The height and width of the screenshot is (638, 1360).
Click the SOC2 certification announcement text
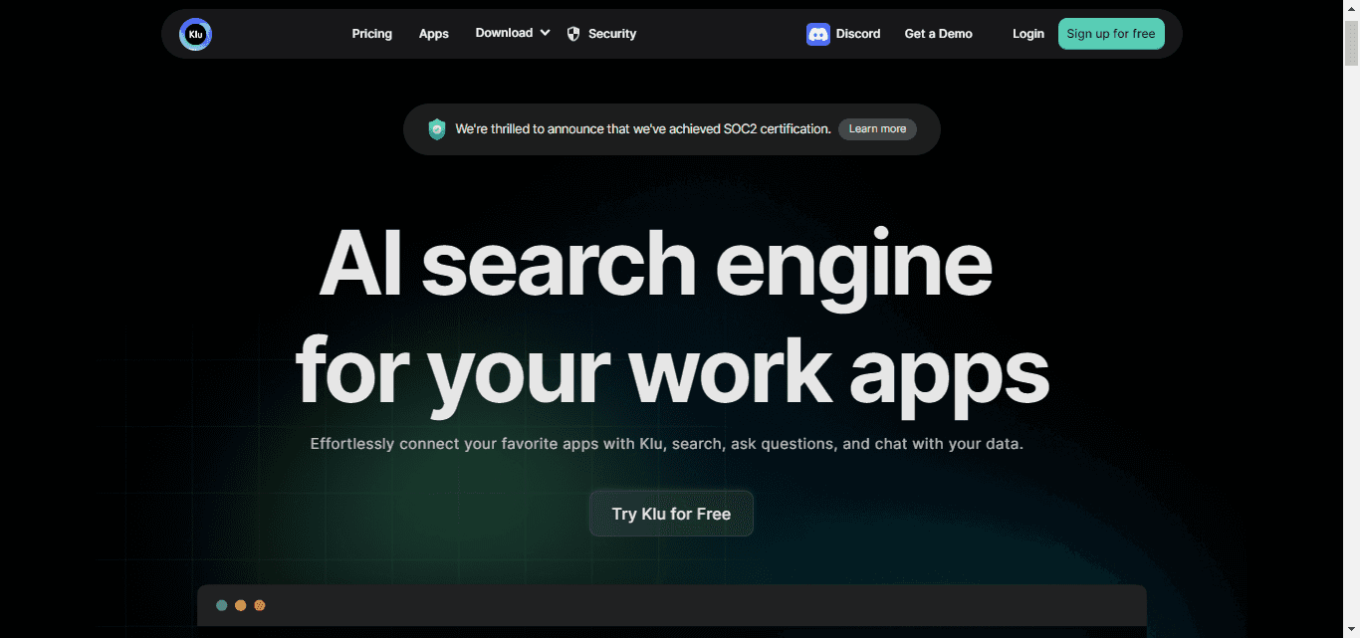[x=643, y=129]
